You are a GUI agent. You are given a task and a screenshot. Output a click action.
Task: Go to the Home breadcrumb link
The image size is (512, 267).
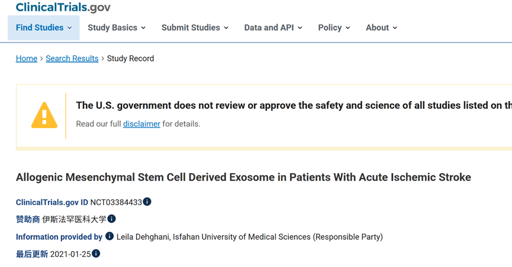point(27,58)
